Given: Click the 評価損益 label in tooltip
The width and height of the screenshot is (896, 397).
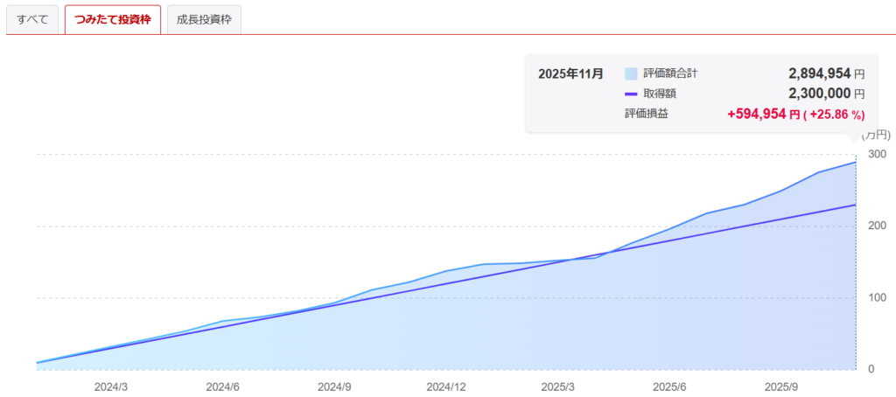Looking at the screenshot, I should coord(646,114).
